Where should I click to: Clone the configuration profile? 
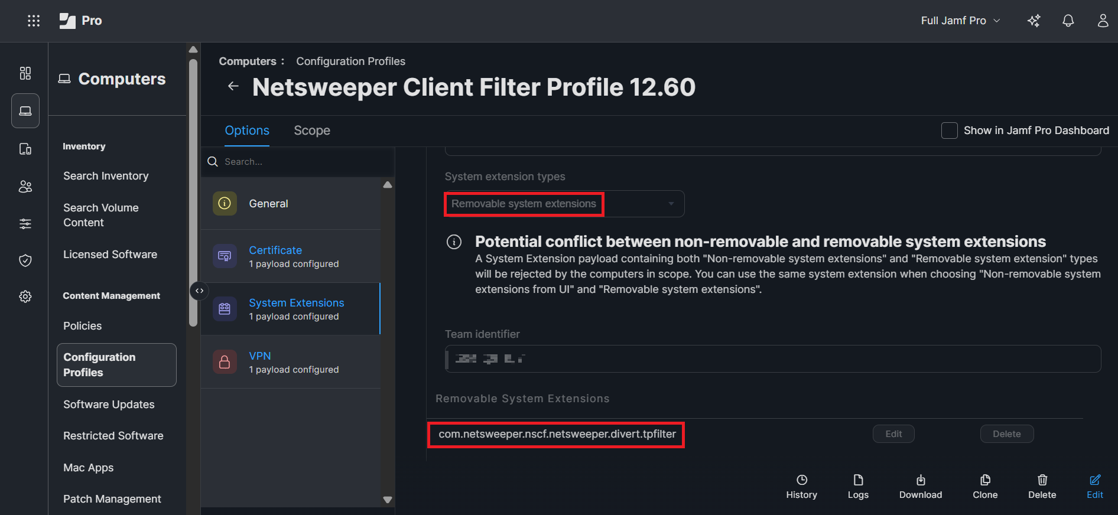click(985, 487)
